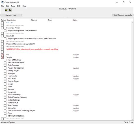Click the Value column header
The image size is (134, 124).
point(75,20)
